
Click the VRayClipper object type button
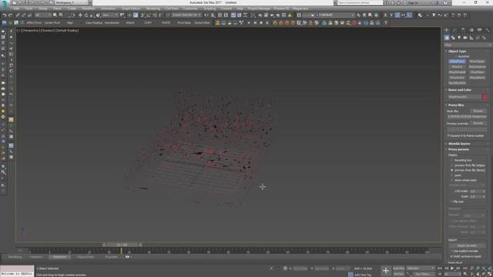[477, 62]
